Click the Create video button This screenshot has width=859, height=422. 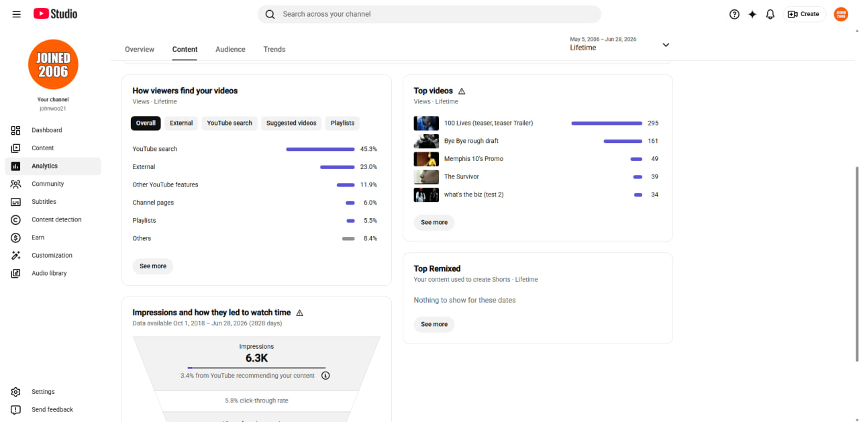[x=804, y=14]
